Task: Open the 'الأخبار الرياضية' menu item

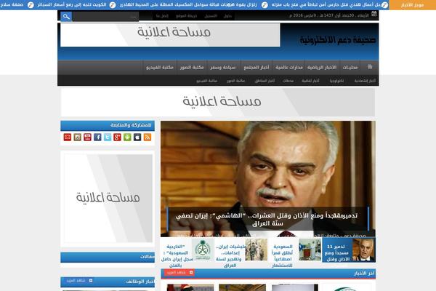Action: (x=322, y=68)
